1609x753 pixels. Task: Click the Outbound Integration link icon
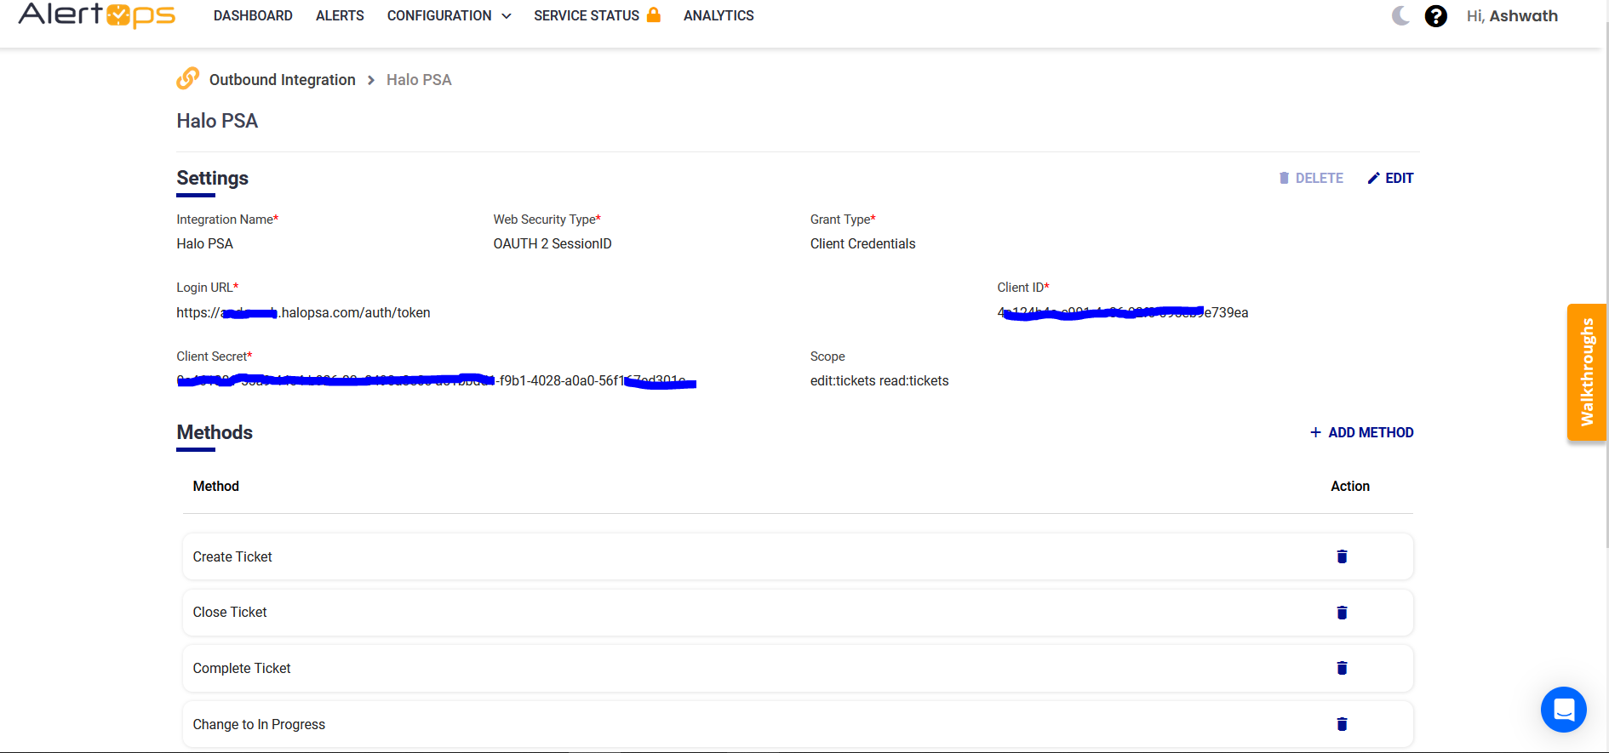click(187, 79)
